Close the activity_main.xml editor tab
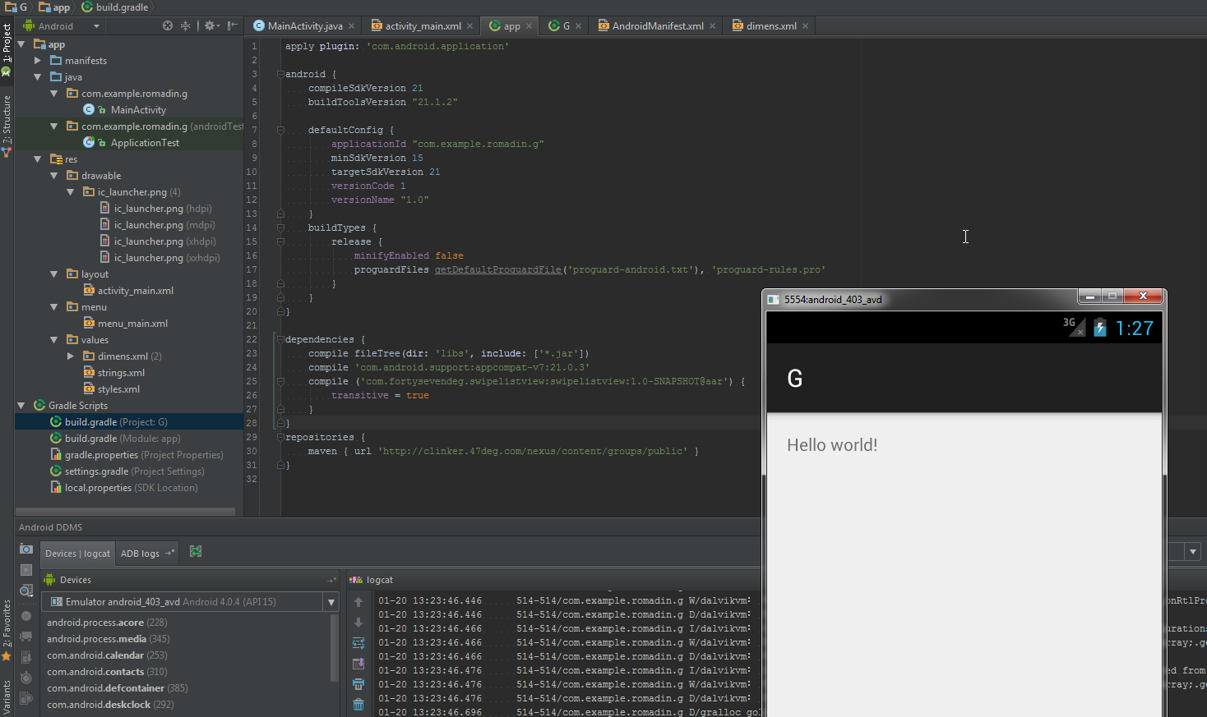1207x717 pixels. click(x=470, y=26)
